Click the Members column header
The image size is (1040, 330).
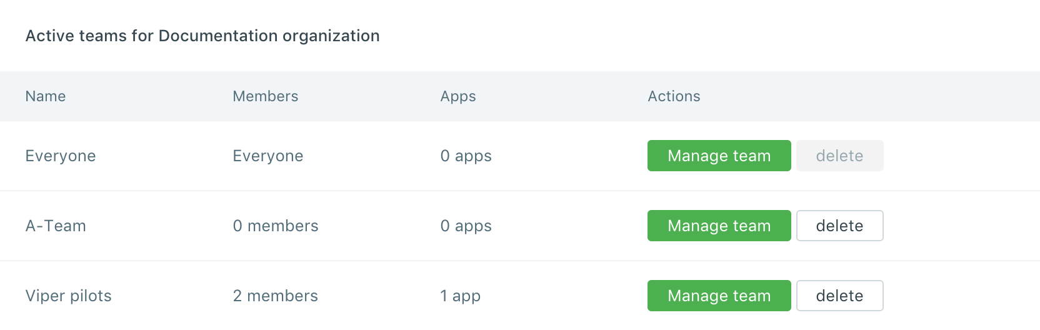[x=266, y=96]
